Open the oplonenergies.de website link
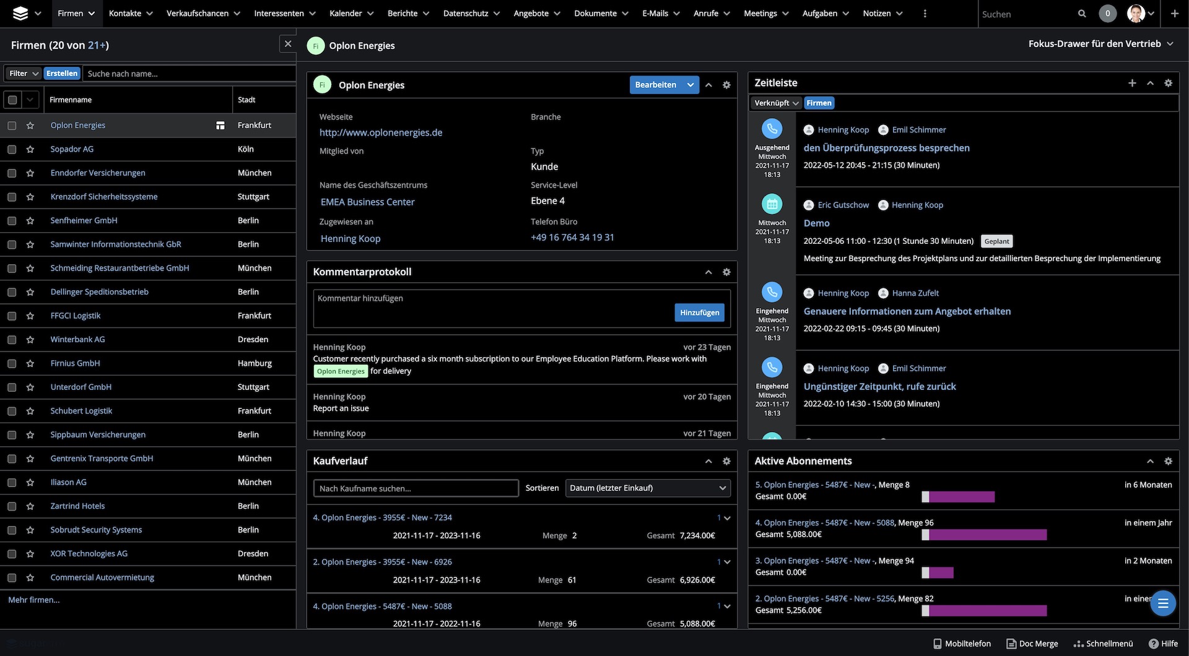1189x656 pixels. 381,132
